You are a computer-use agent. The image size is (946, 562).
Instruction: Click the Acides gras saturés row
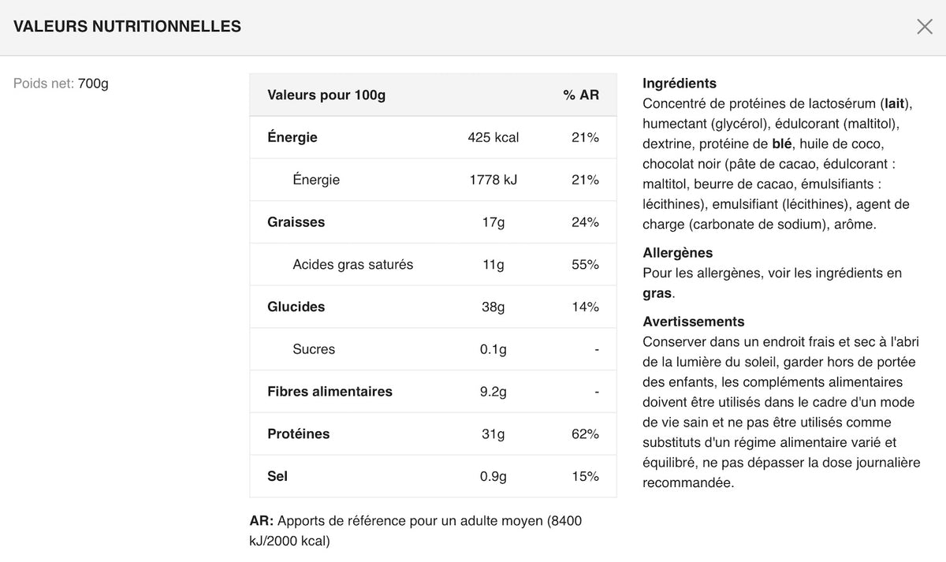[x=433, y=265]
